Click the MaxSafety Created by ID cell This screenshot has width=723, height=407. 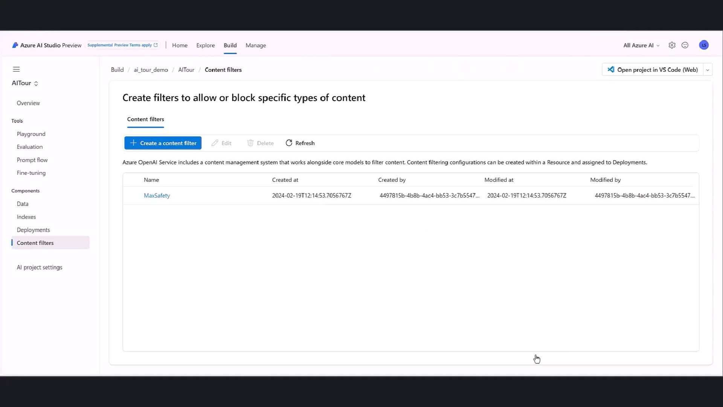pos(430,195)
